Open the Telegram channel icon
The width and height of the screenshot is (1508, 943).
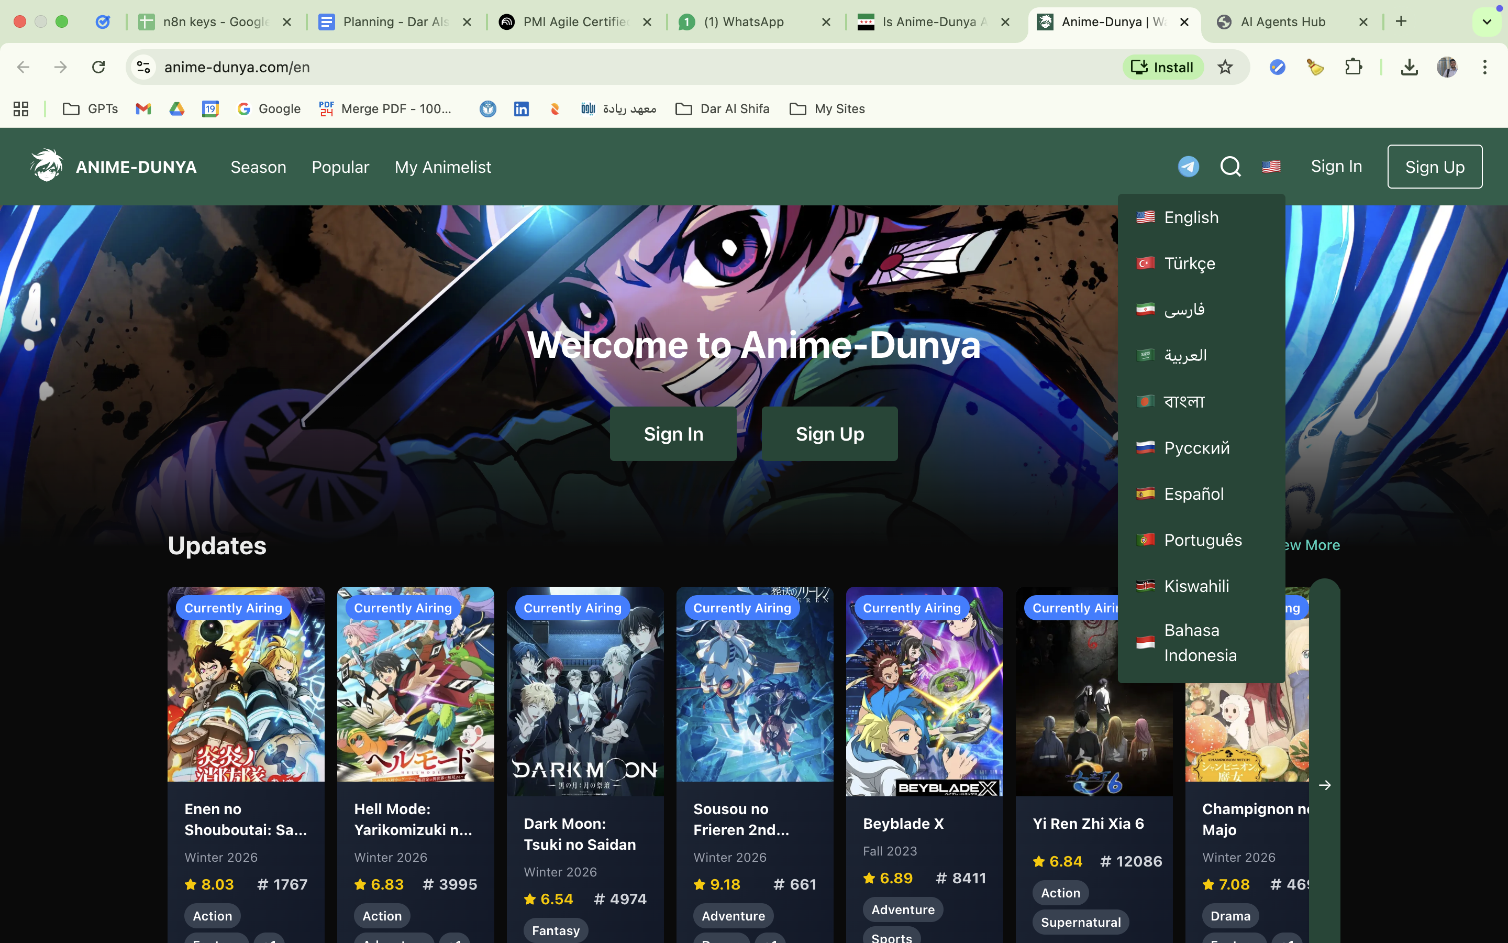tap(1188, 167)
